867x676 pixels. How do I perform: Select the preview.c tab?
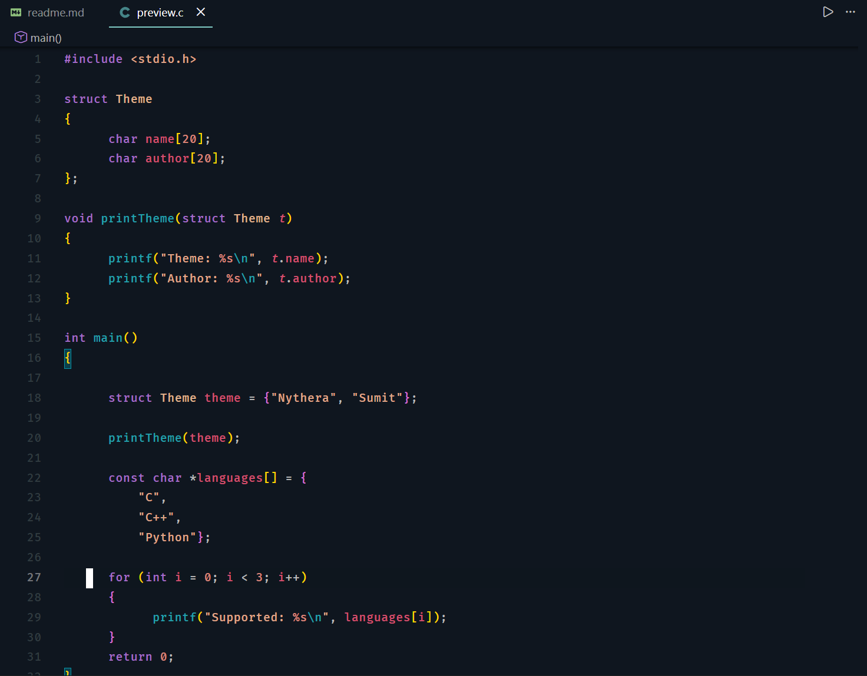pyautogui.click(x=160, y=13)
